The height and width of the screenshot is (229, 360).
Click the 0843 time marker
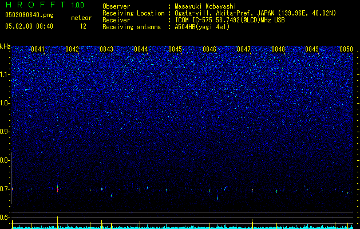pyautogui.click(x=106, y=49)
